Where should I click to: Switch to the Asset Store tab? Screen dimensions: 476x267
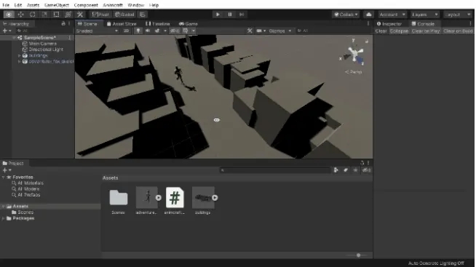coord(122,24)
